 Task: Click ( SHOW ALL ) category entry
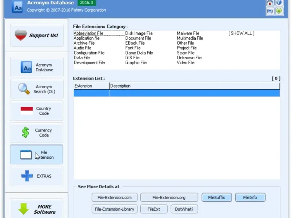point(241,33)
